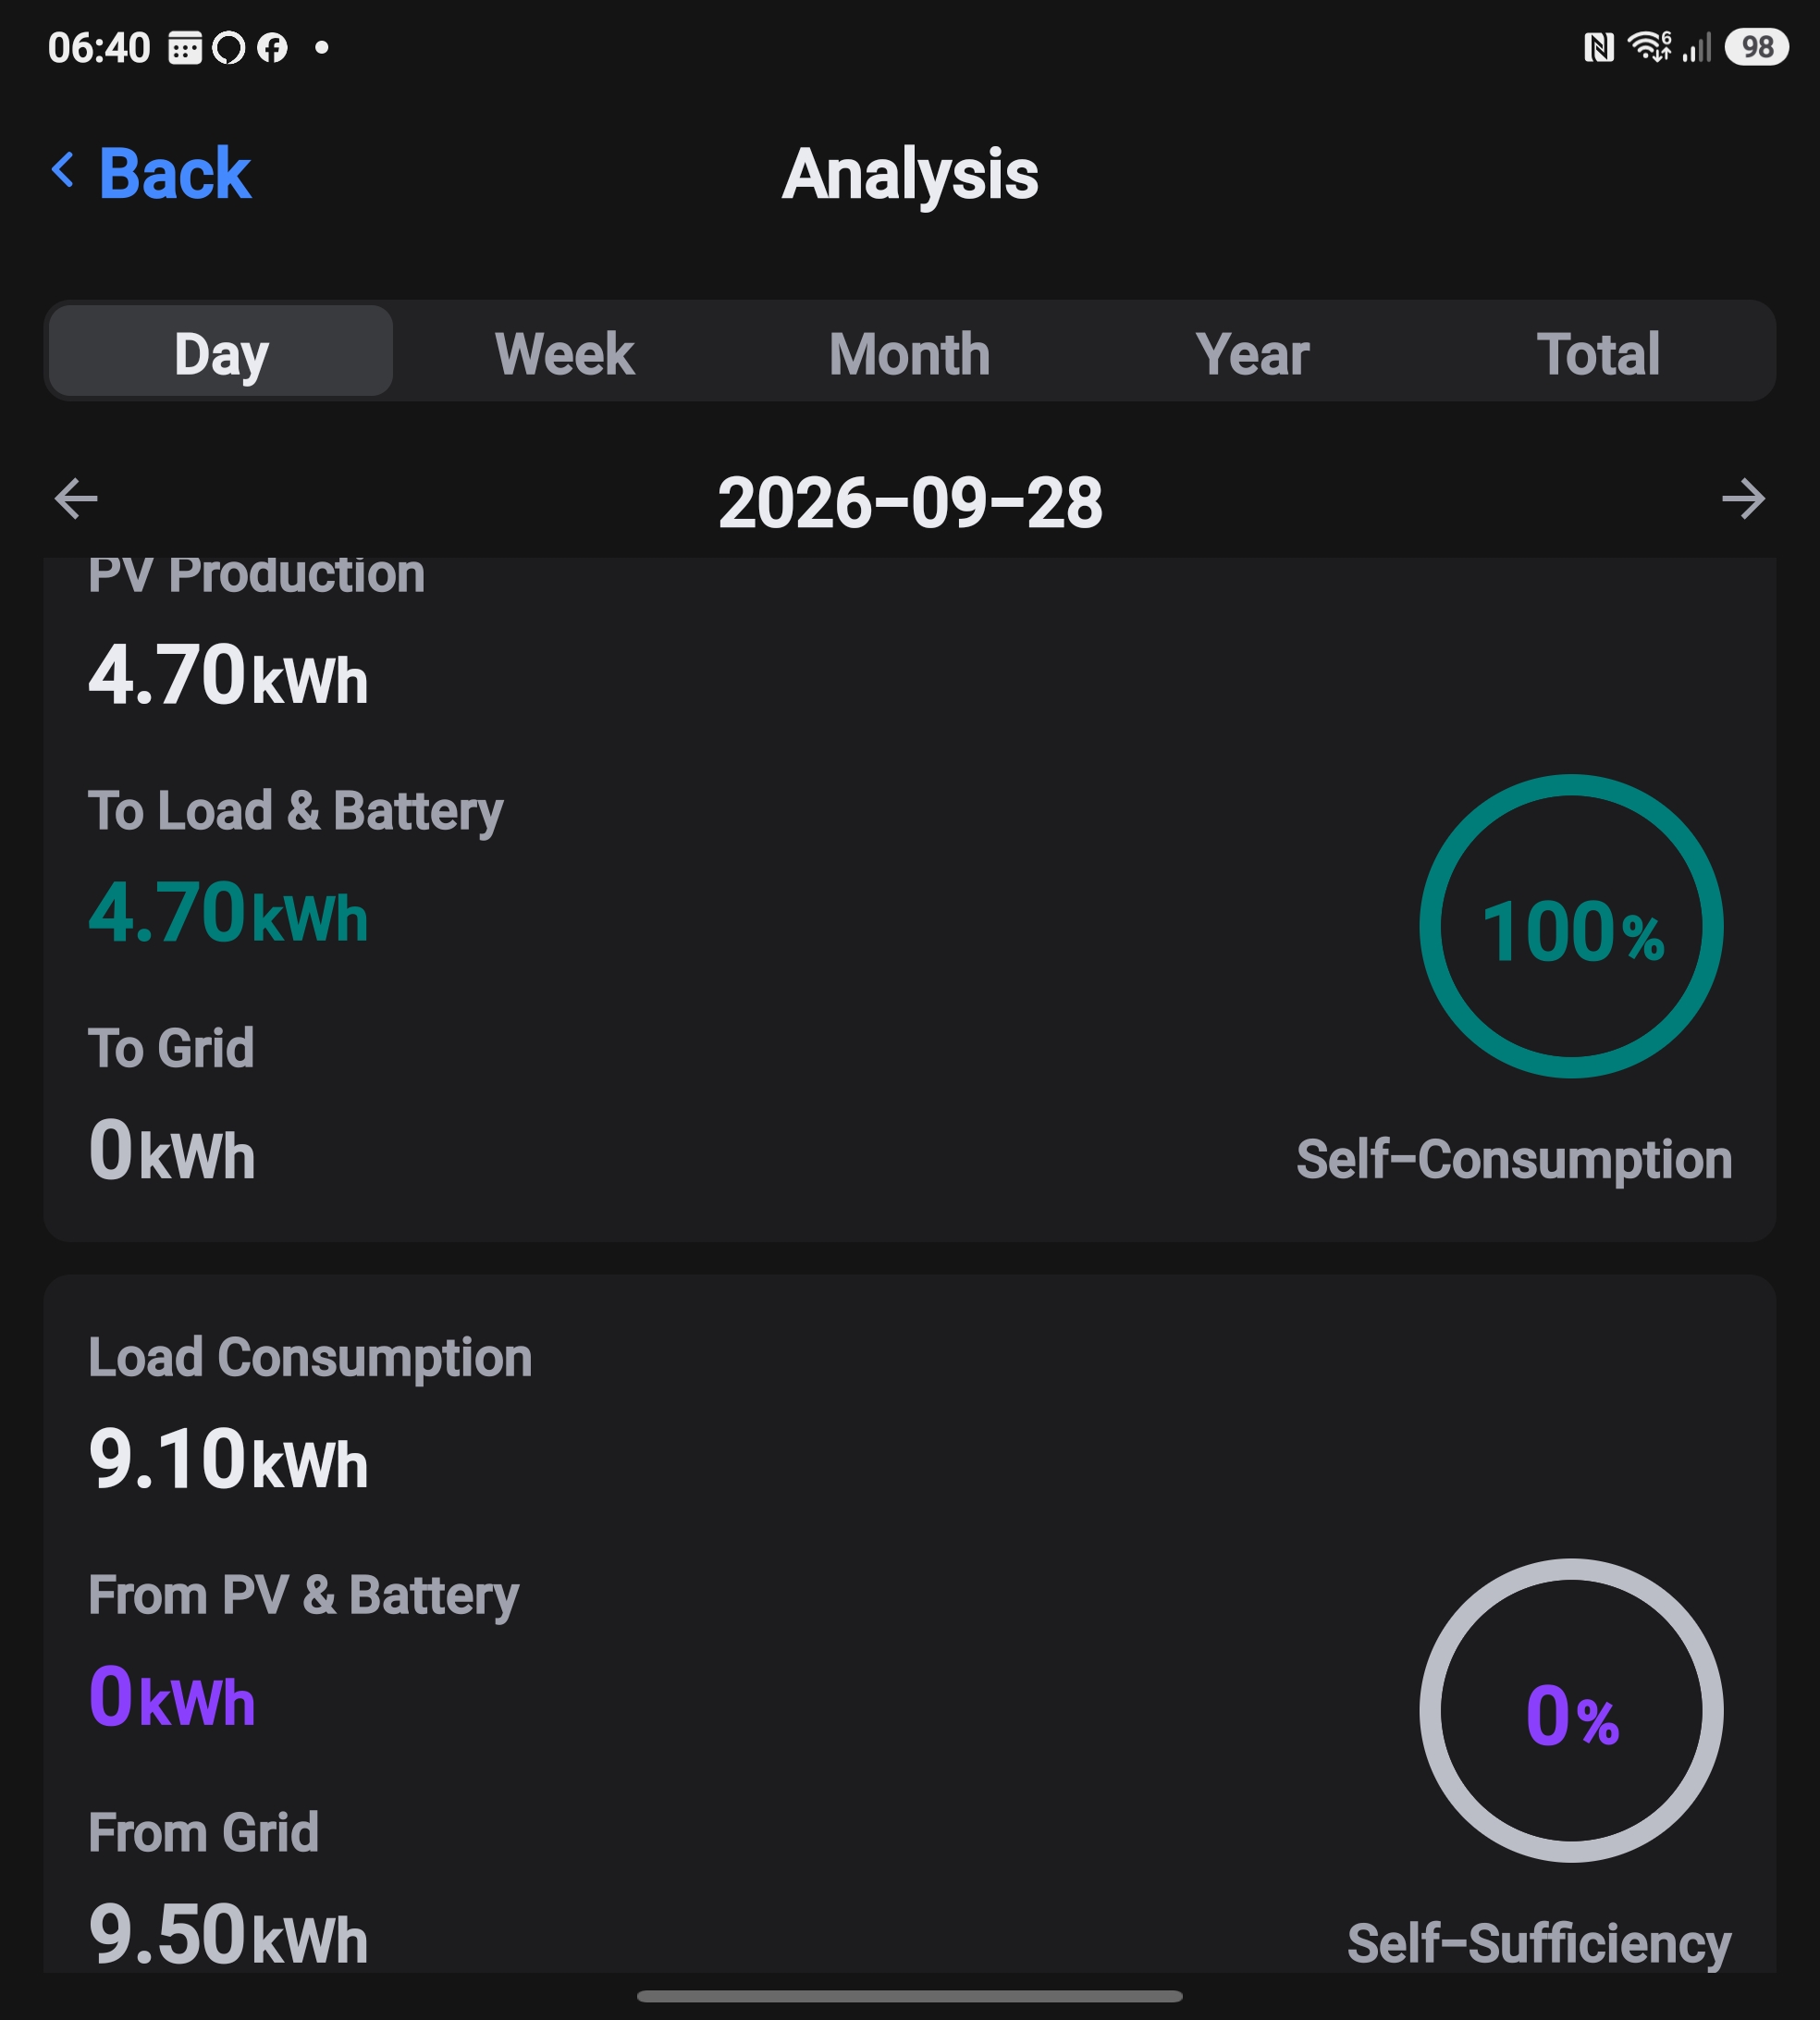Tap the Facebook notification icon in the status bar
The image size is (1820, 2020).
pyautogui.click(x=272, y=48)
